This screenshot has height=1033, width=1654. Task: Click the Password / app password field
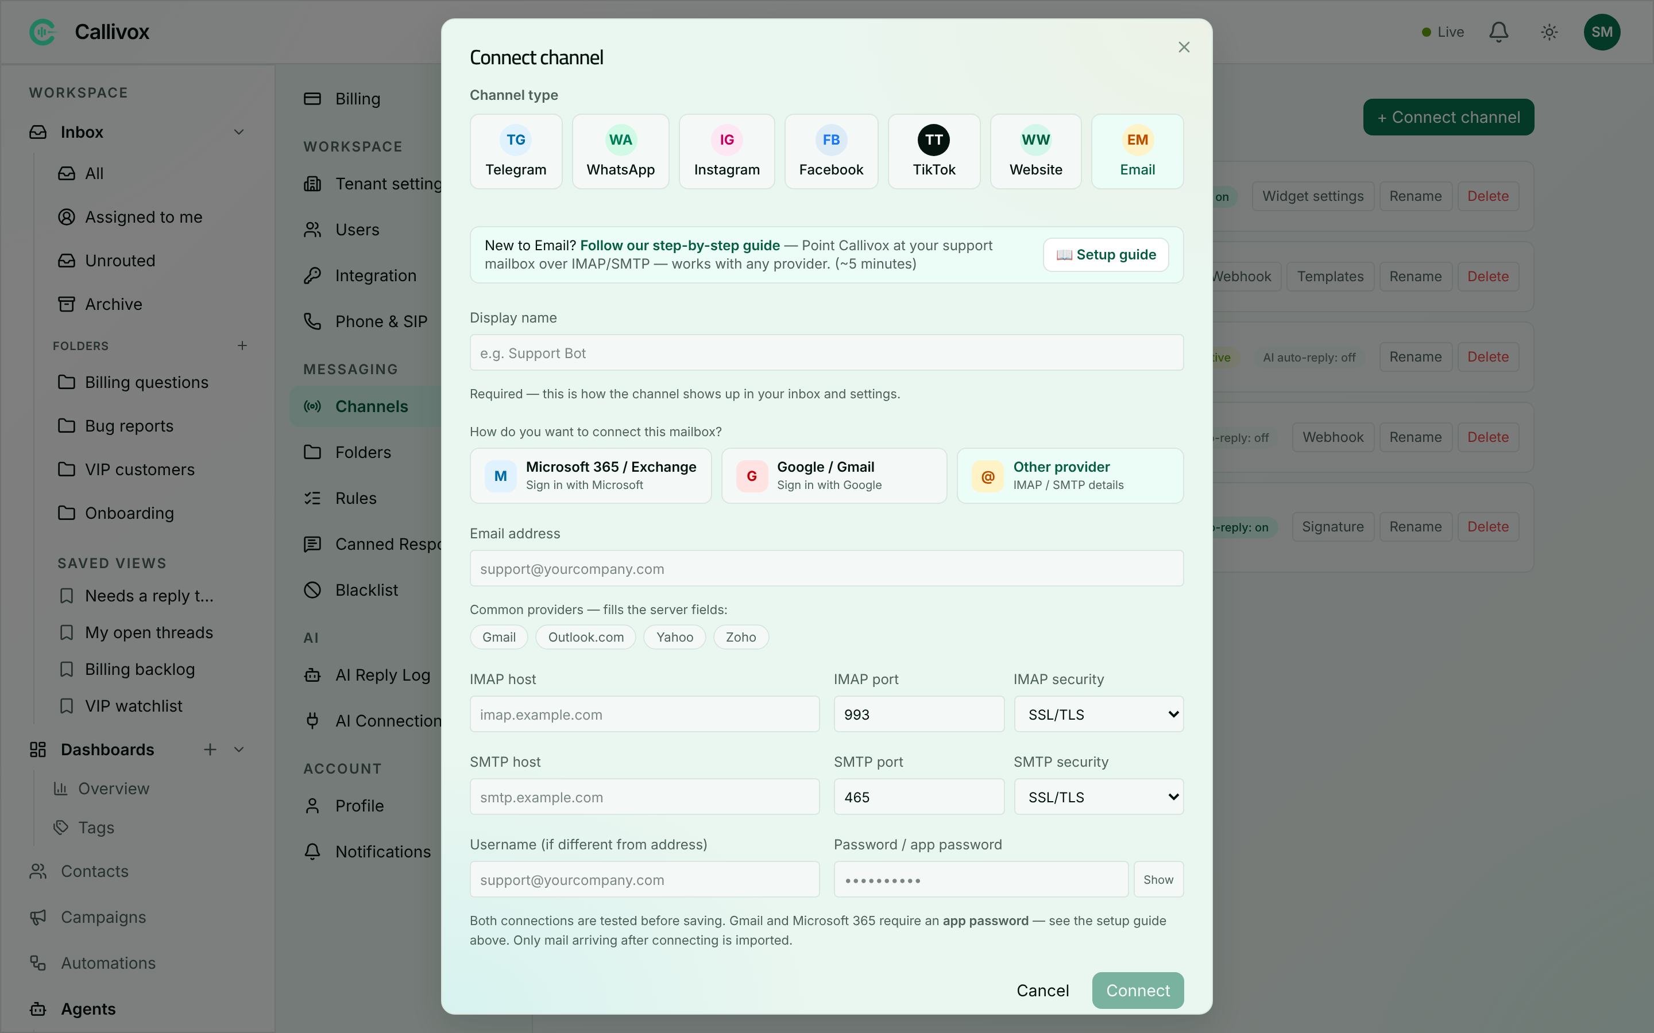click(981, 879)
